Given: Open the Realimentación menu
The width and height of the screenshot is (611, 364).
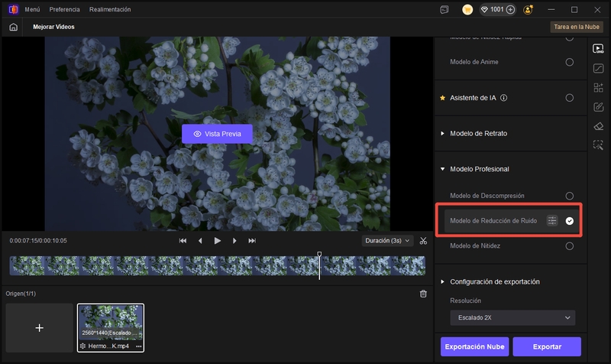Looking at the screenshot, I should [x=110, y=9].
